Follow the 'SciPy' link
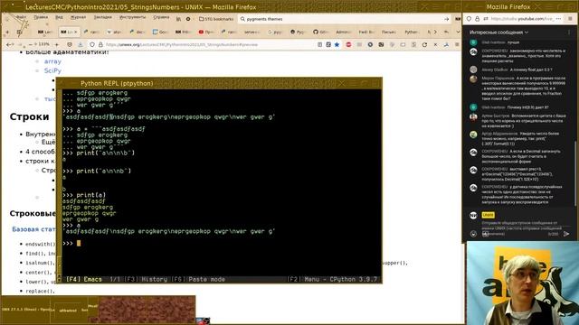This screenshot has height=325, width=579. (52, 70)
